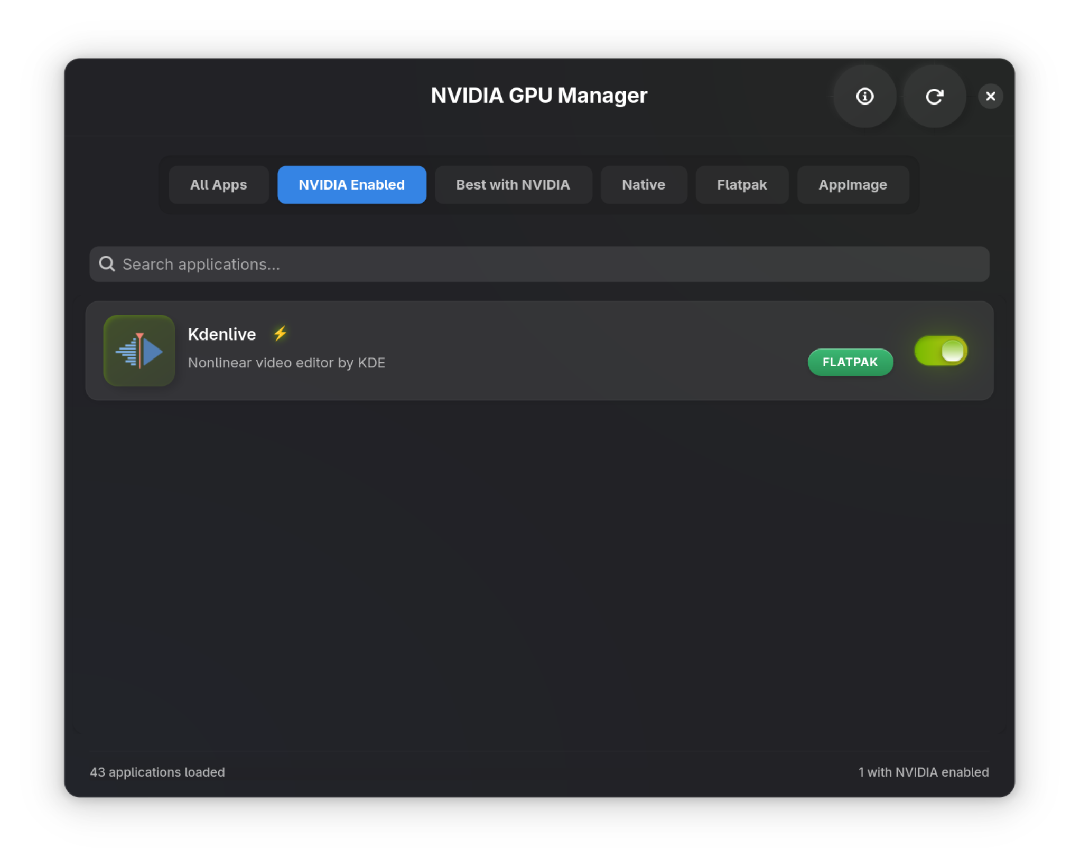The height and width of the screenshot is (868, 1080).
Task: Click the search magnifier icon
Action: coord(107,263)
